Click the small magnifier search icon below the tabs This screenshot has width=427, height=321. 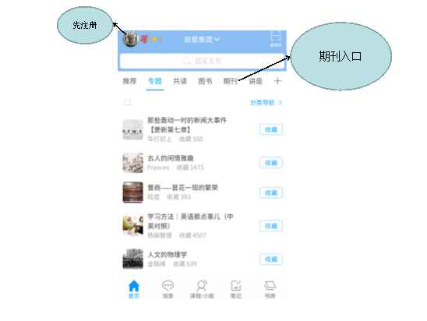pos(128,103)
